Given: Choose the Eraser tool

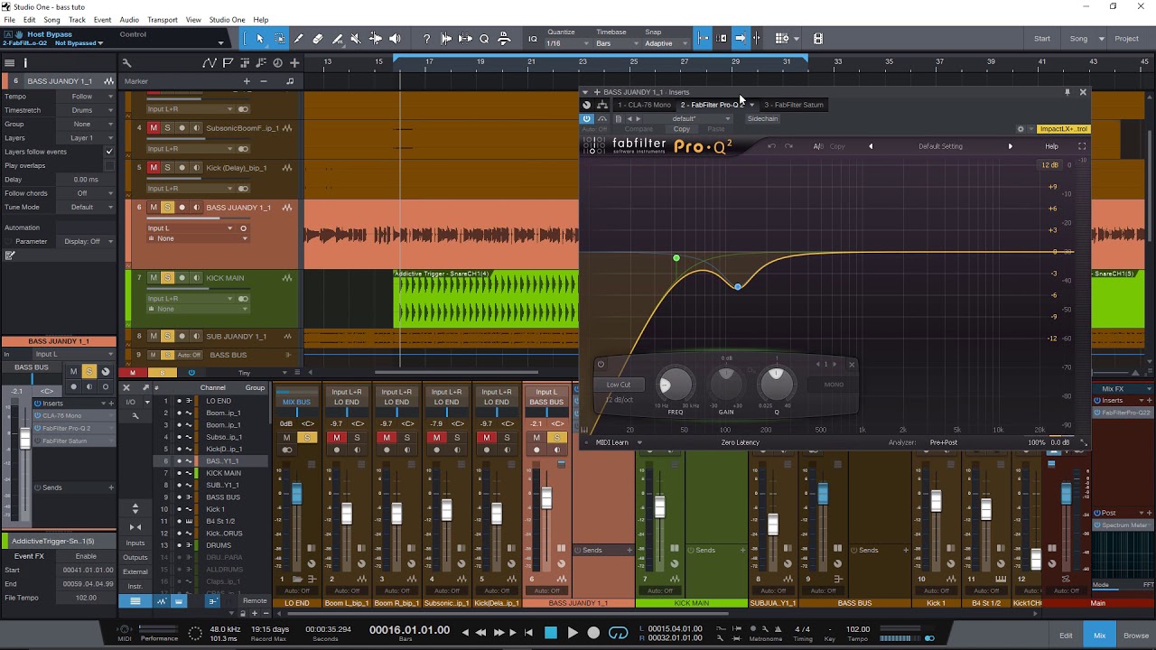Looking at the screenshot, I should (318, 39).
